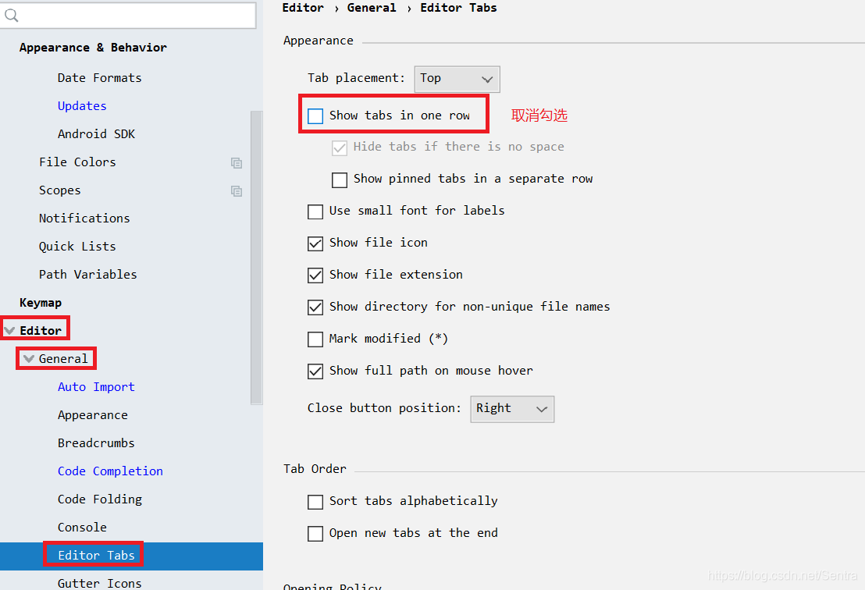Open Date Formats settings
This screenshot has height=590, width=865.
(x=99, y=78)
